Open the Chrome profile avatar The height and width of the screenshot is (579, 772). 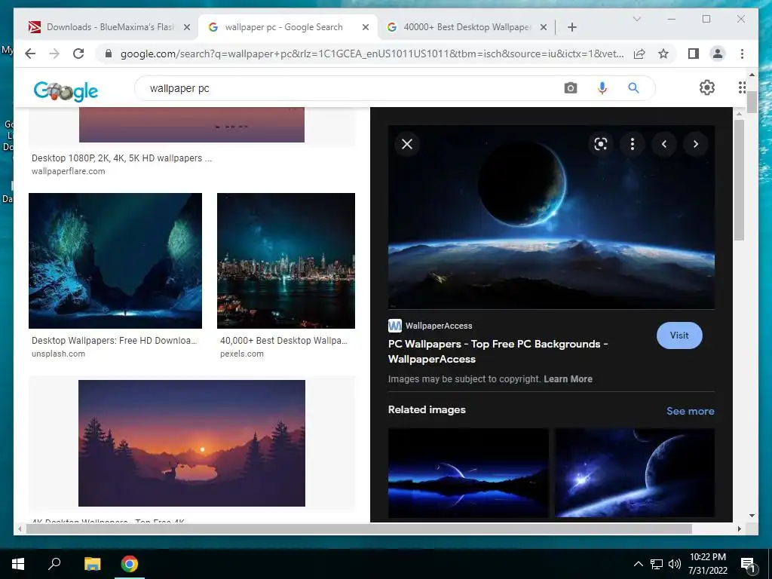pos(718,54)
